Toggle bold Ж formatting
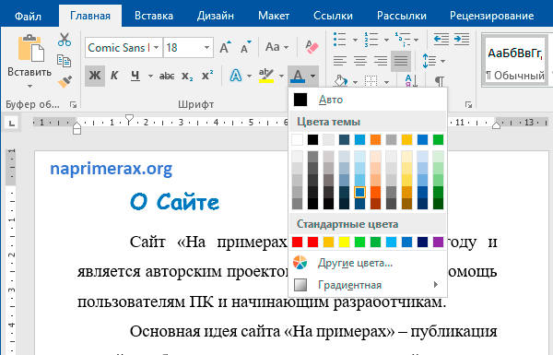The height and width of the screenshot is (355, 553). [x=95, y=76]
